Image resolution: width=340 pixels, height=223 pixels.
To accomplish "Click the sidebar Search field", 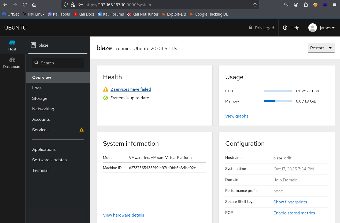I will 58,63.
